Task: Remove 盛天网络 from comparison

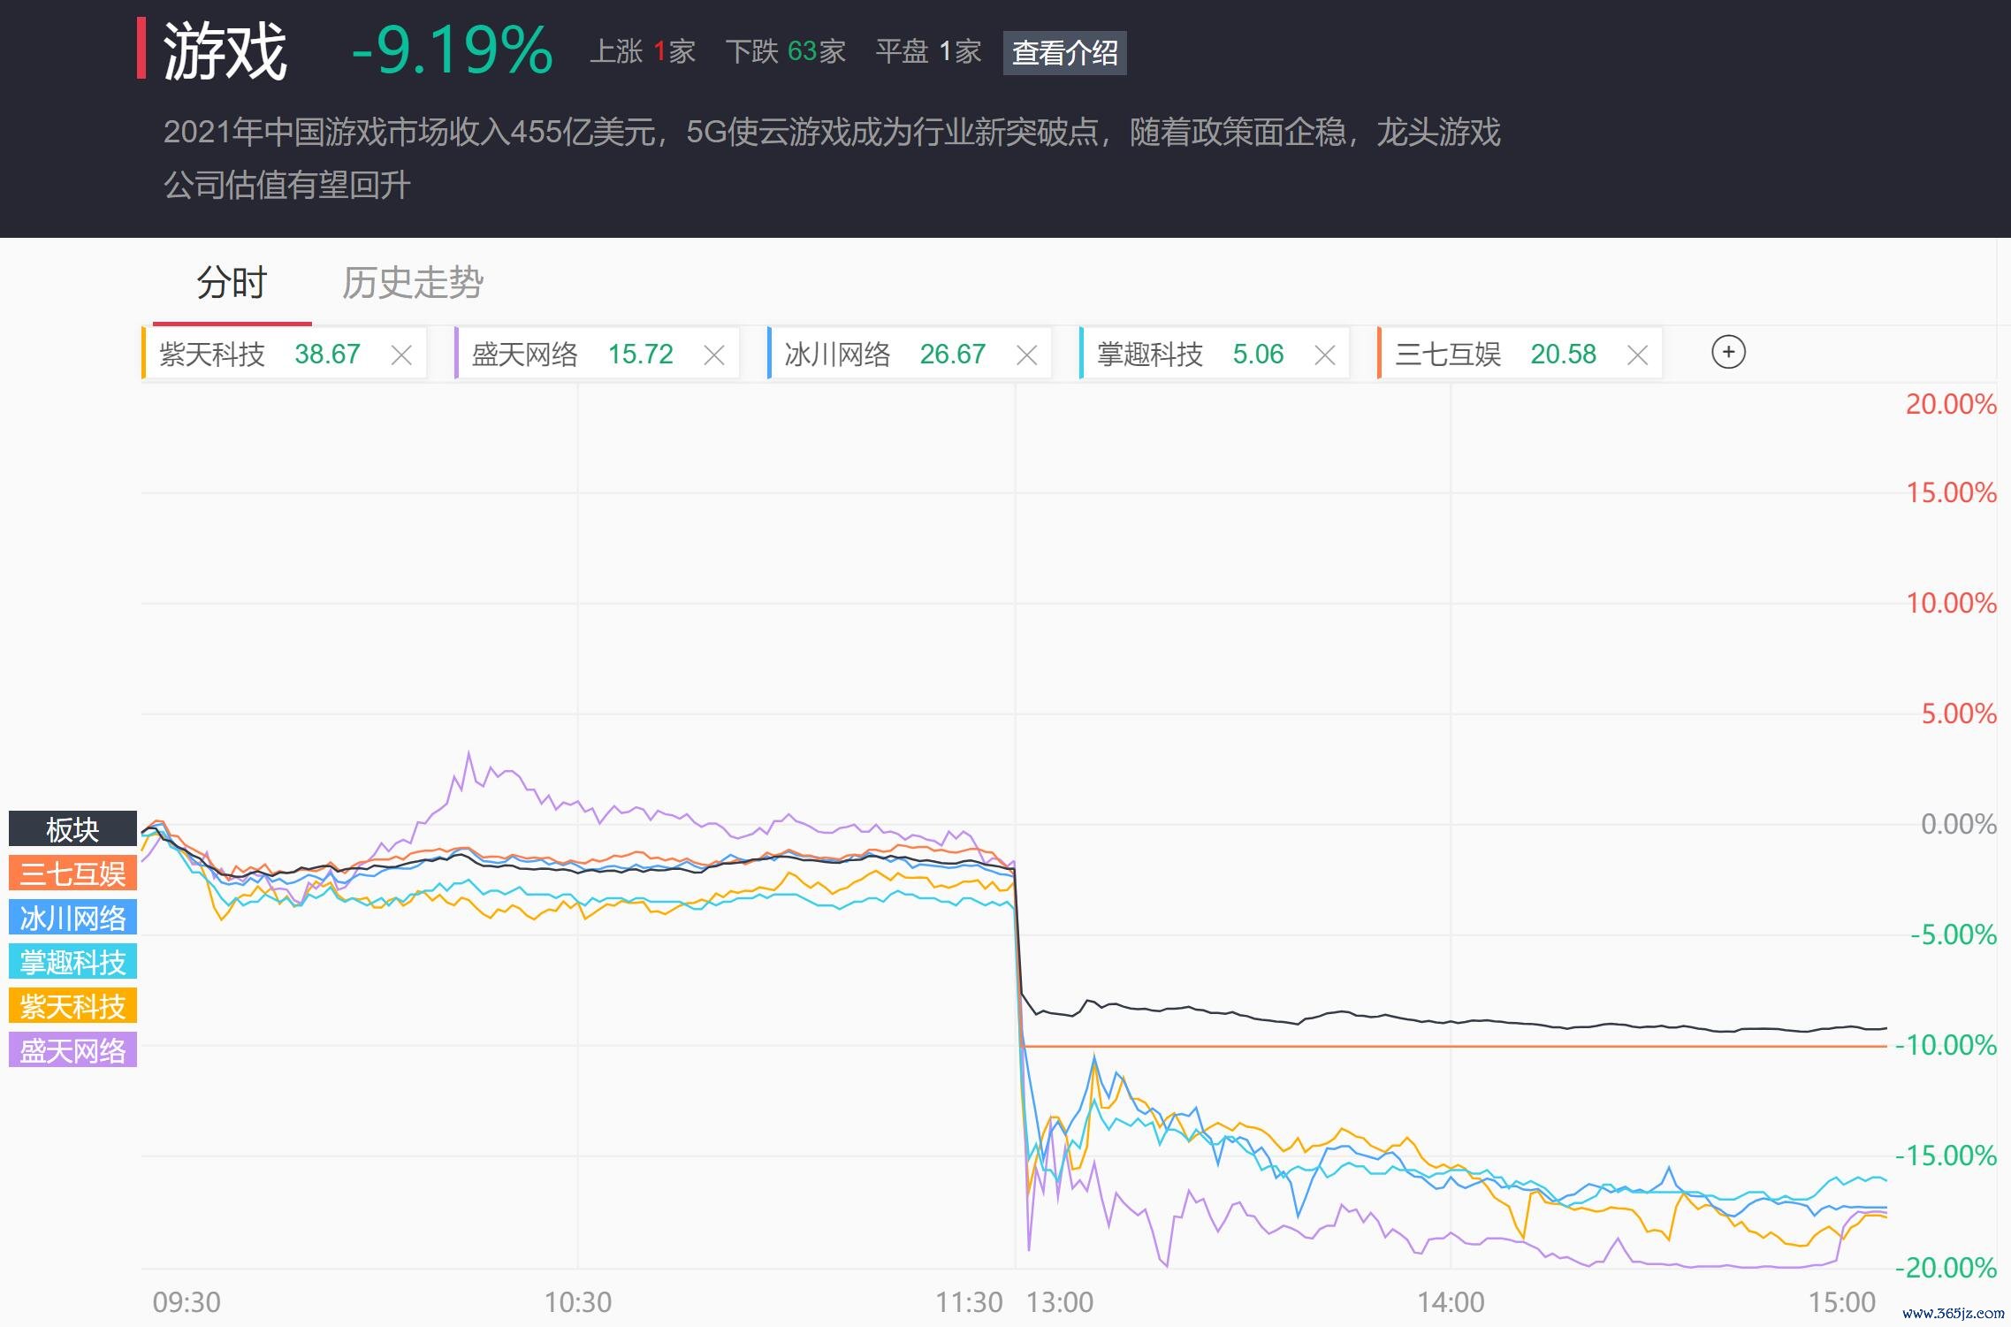Action: pos(714,355)
